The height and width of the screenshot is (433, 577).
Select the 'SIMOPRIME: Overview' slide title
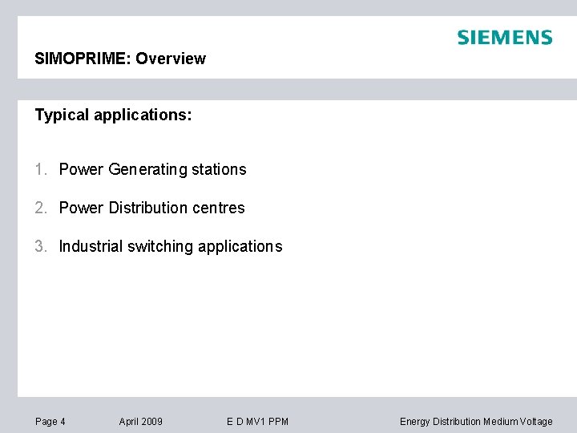(x=120, y=59)
